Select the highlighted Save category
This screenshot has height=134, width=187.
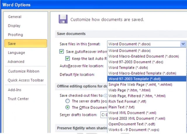point(26,44)
